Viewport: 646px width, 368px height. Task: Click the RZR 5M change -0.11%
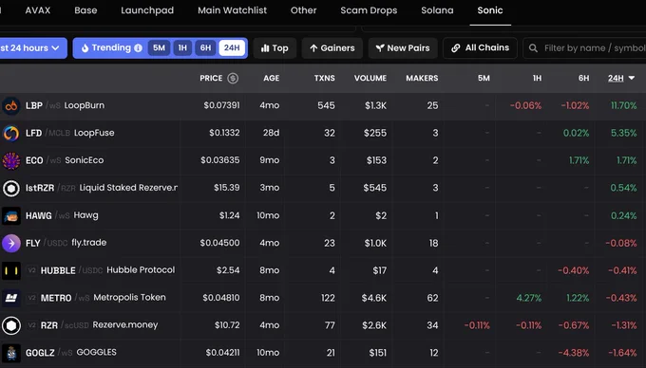pyautogui.click(x=477, y=325)
